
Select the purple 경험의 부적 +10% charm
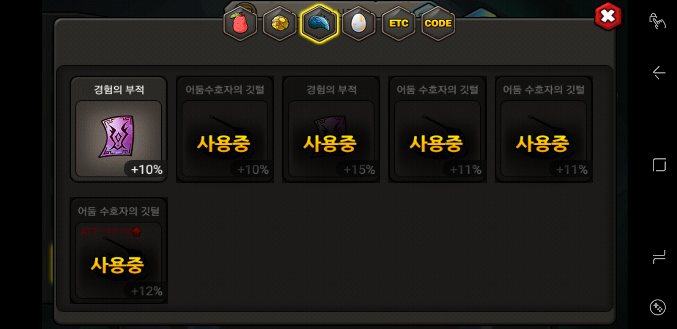[119, 129]
